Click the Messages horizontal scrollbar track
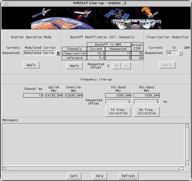192x181 pixels. coord(93,169)
